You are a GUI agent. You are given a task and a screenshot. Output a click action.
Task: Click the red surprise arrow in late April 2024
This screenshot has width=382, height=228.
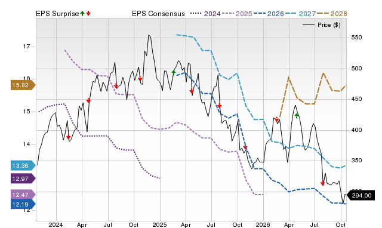[x=88, y=101]
